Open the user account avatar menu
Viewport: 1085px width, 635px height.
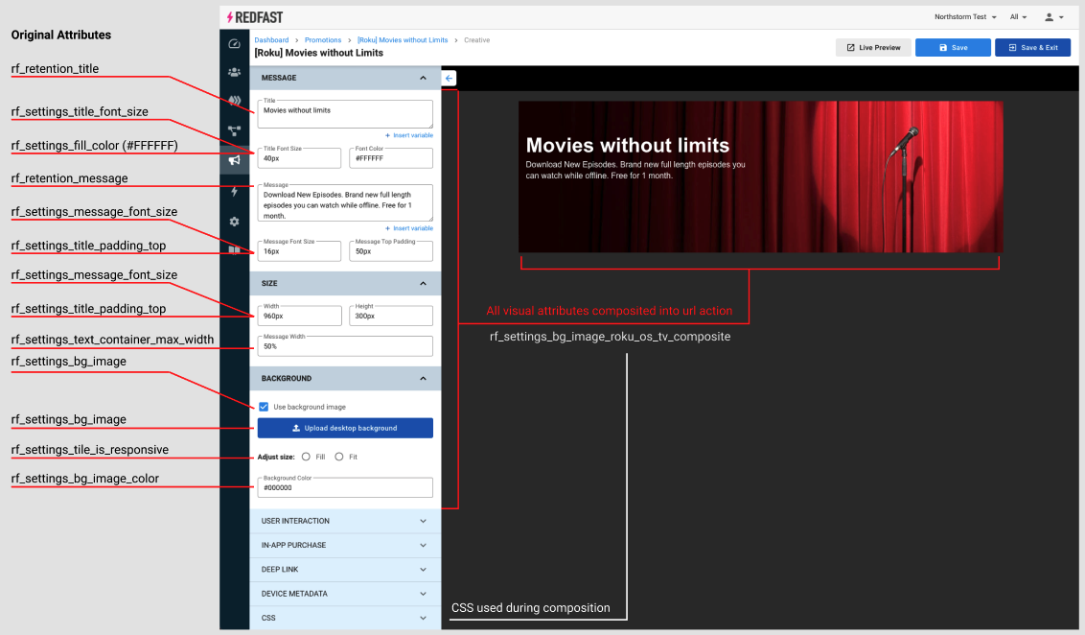(x=1054, y=17)
